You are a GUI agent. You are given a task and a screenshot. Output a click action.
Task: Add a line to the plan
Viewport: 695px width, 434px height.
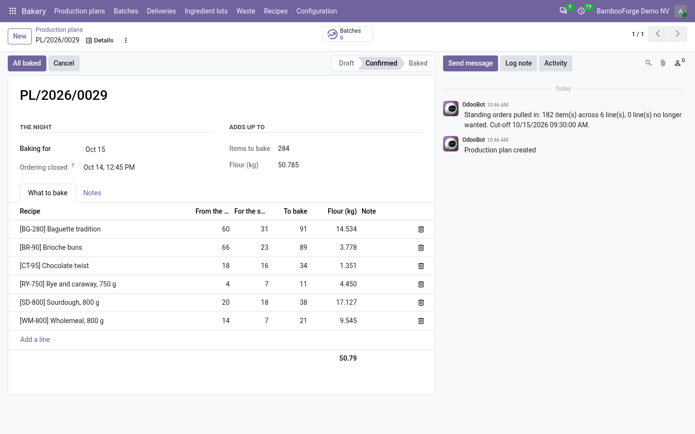coord(35,339)
